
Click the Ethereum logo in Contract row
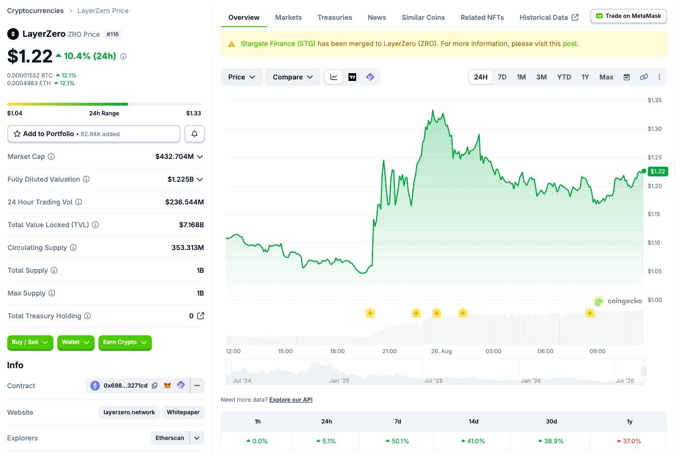(95, 386)
